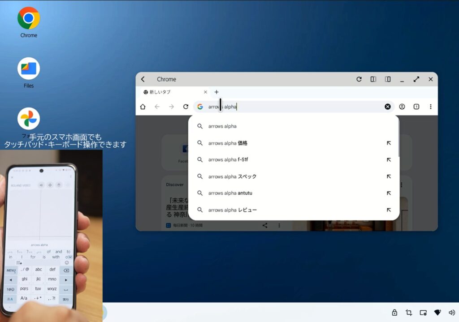Close the 新しいタブ tab
The image size is (459, 322).
[x=205, y=92]
